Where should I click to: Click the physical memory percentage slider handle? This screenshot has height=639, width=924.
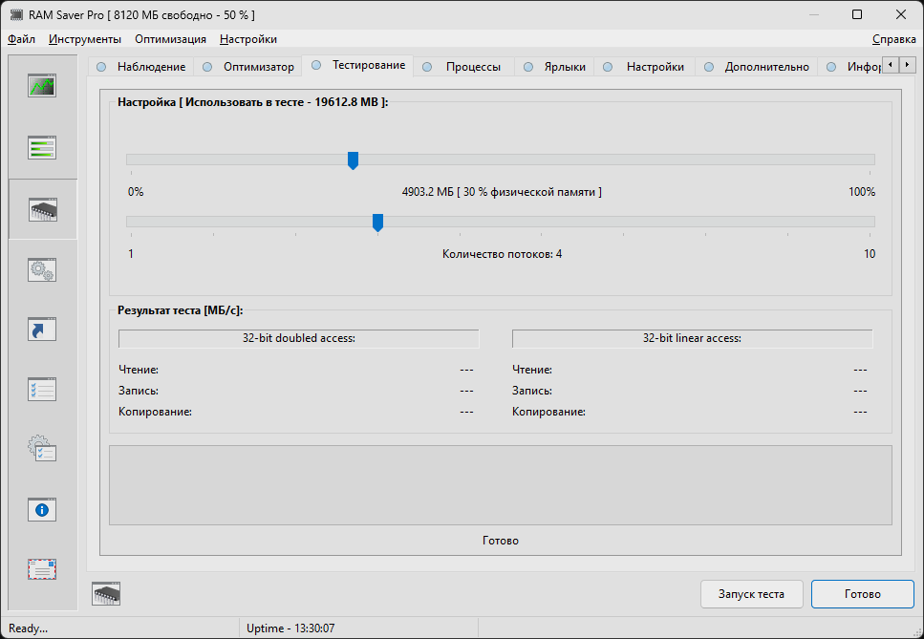[353, 160]
